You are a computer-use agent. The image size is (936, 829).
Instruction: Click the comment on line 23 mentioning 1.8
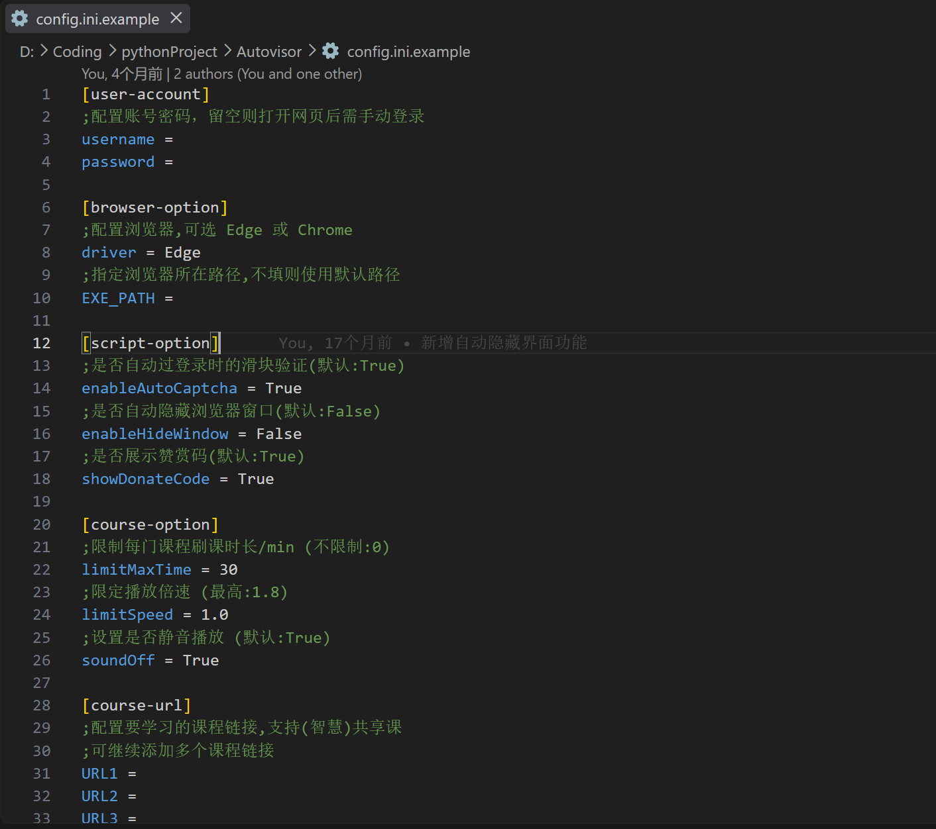pos(185,592)
